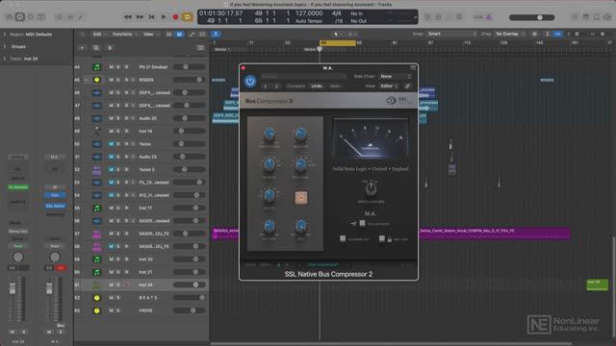The image size is (616, 346).
Task: Select the HIGHS track yellow icon
Action: pos(96,310)
